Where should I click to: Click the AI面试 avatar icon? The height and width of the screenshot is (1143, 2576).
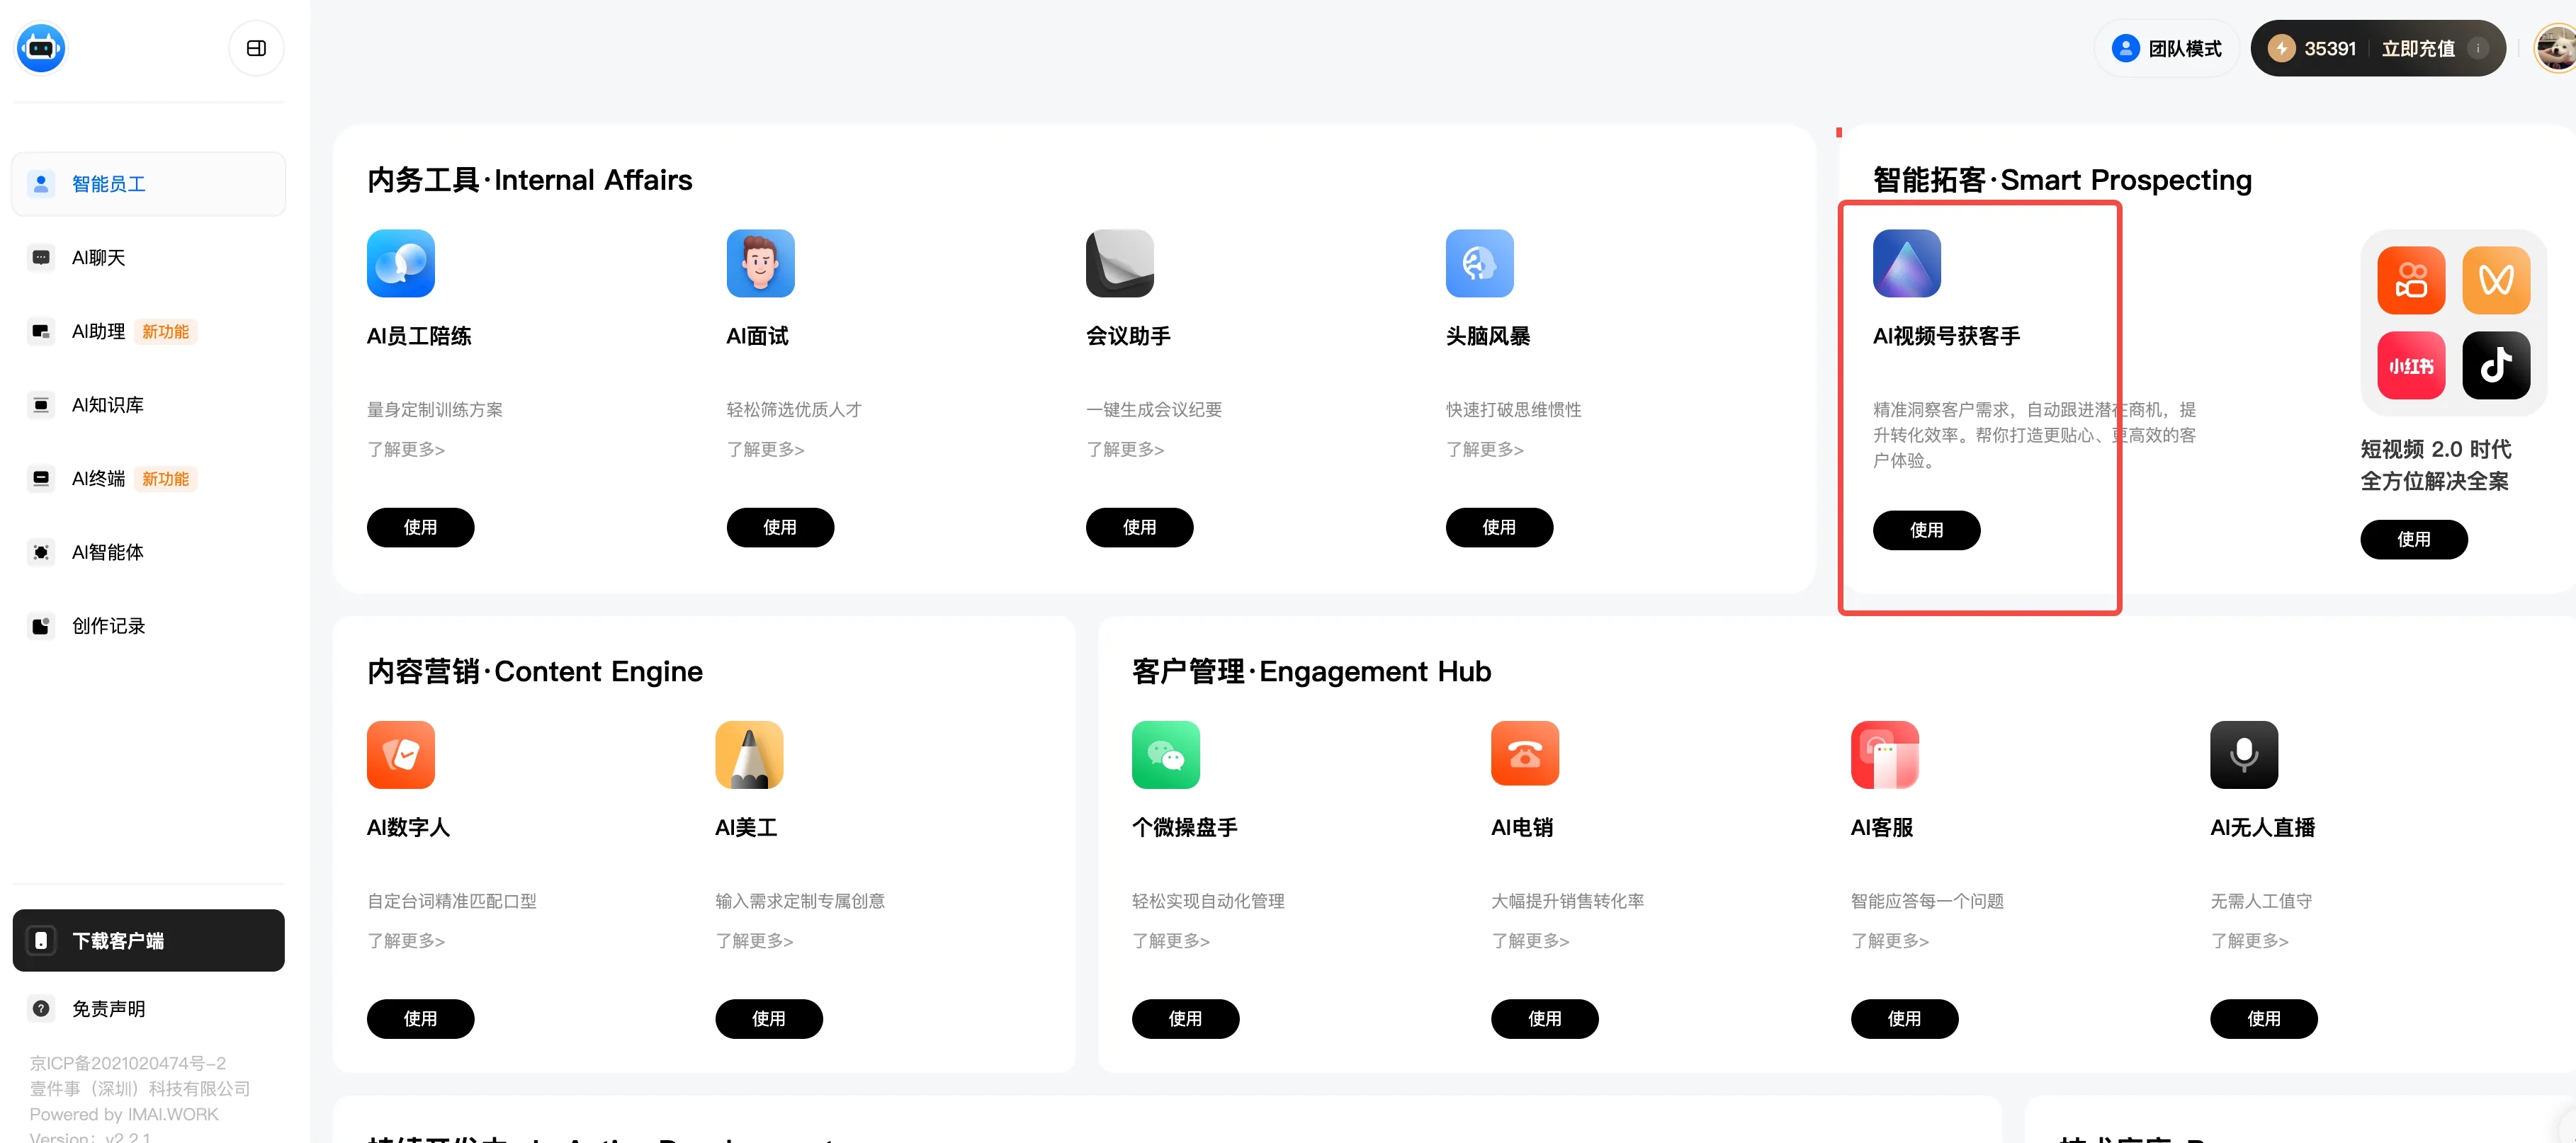(x=760, y=263)
